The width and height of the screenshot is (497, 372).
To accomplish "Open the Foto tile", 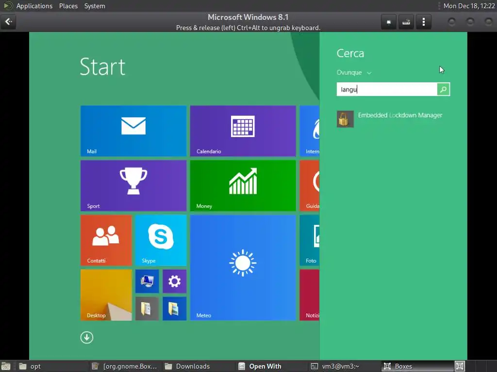I will (x=309, y=240).
